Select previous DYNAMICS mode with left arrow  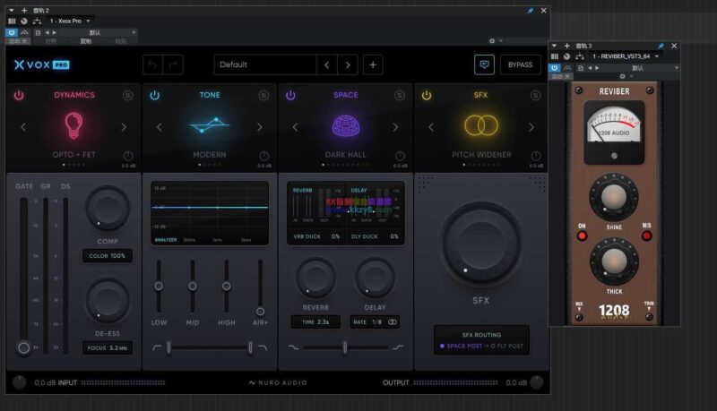[x=23, y=127]
